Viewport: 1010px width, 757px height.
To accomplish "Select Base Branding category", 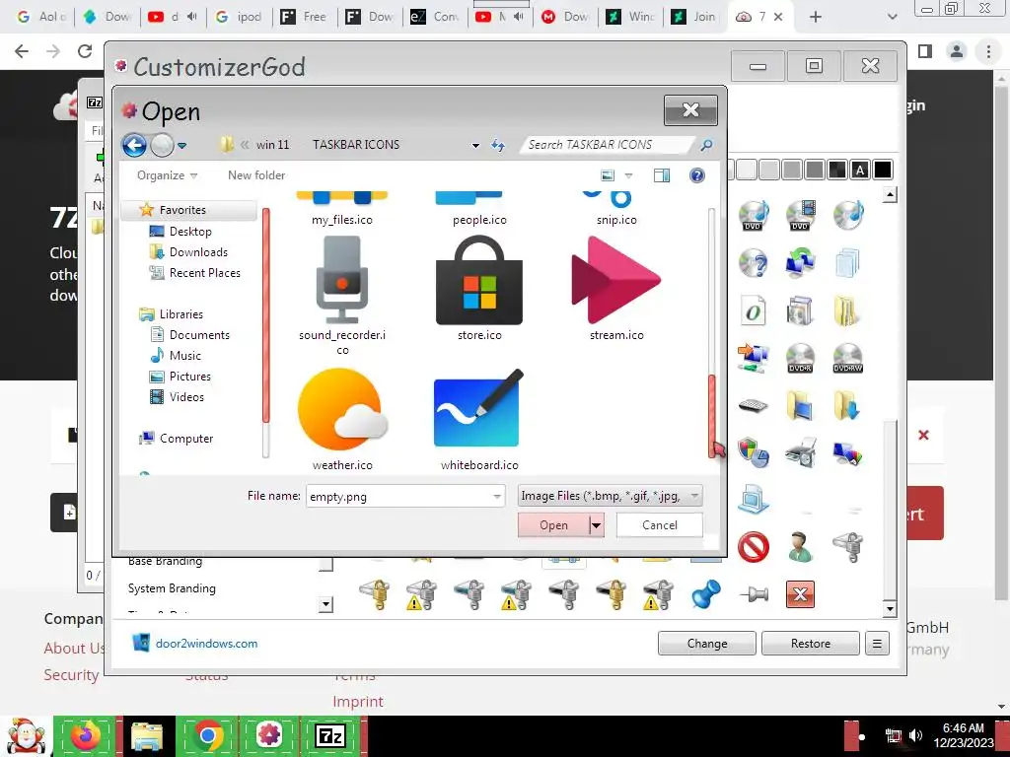I will [165, 561].
